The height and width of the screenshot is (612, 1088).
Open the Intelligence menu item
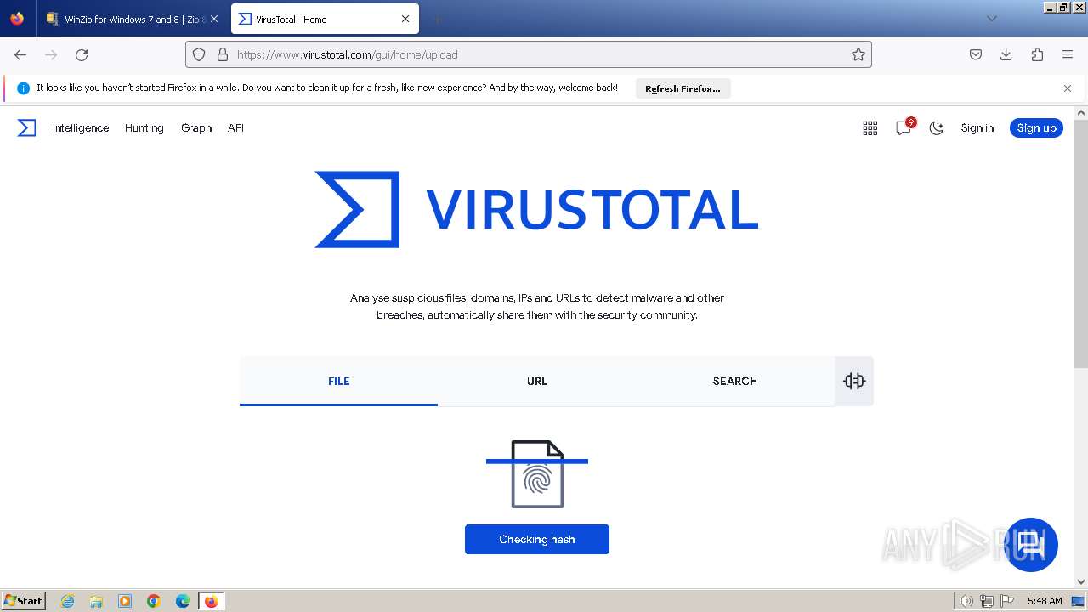tap(81, 128)
